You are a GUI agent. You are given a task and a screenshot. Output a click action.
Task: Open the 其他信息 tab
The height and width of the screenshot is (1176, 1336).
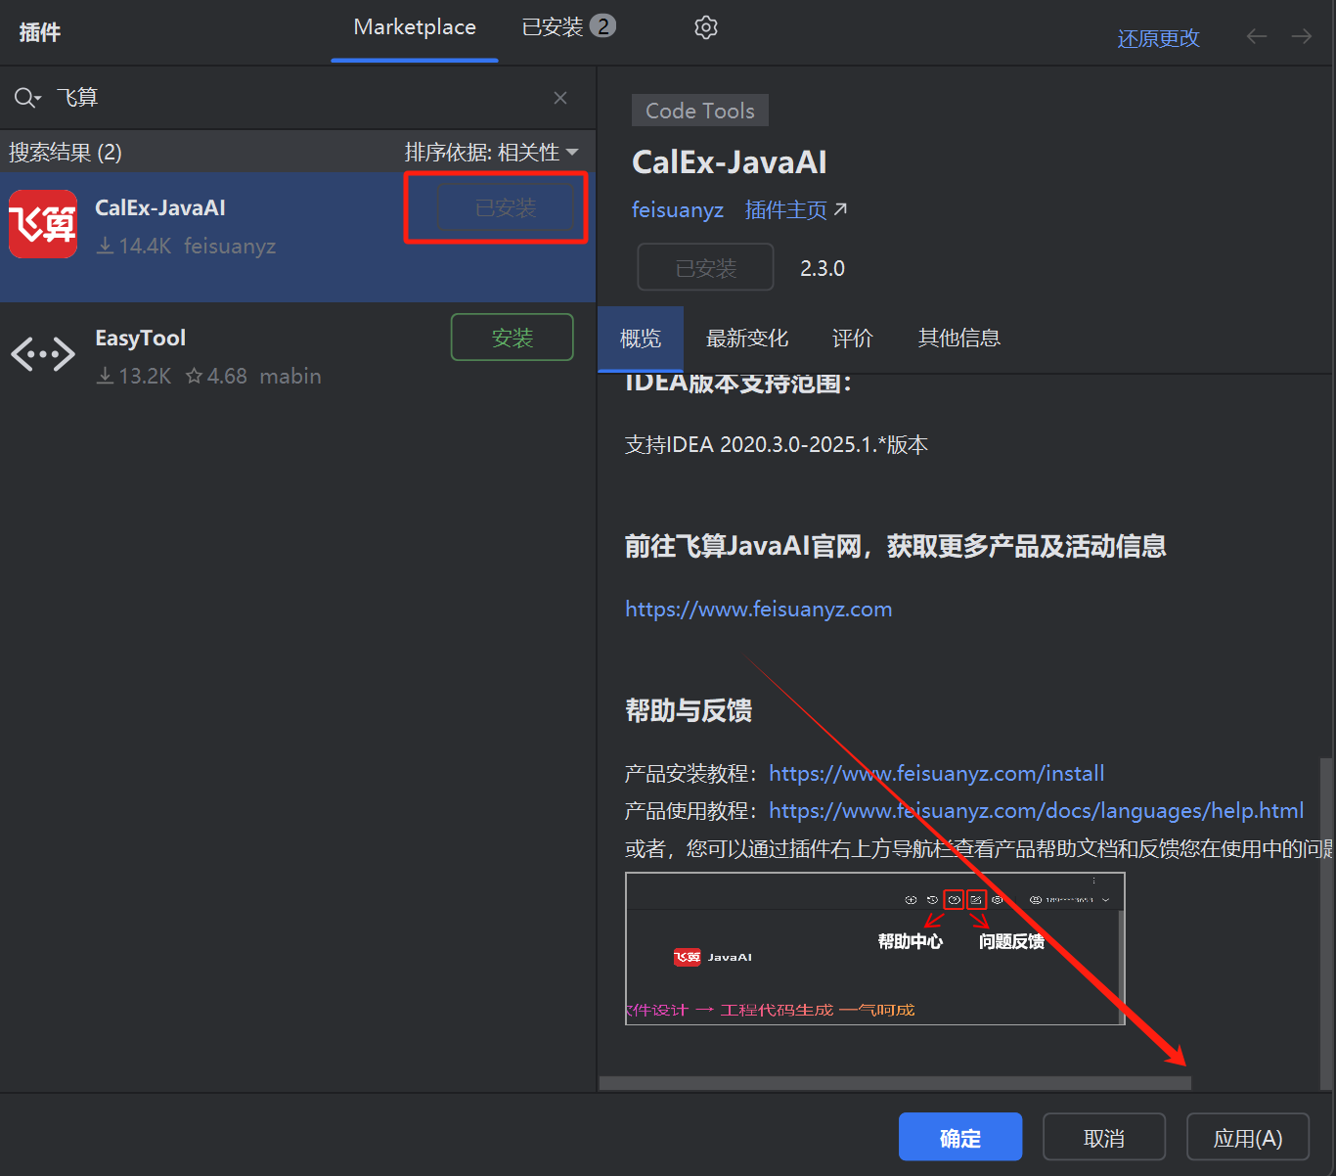[x=959, y=339]
